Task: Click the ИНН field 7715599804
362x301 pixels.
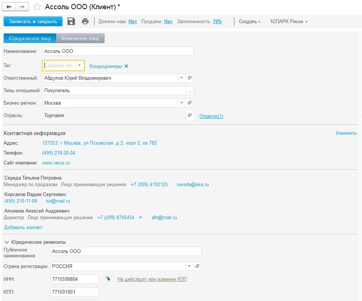Action: click(x=75, y=279)
